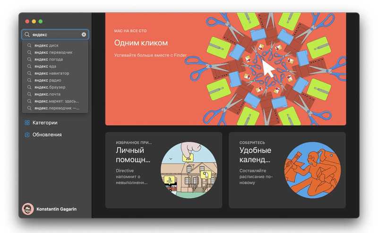Click the MAC НА ВСЕ СТО label
The width and height of the screenshot is (378, 233).
pos(130,31)
